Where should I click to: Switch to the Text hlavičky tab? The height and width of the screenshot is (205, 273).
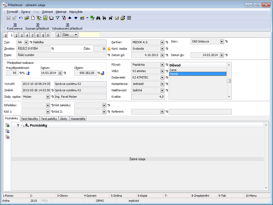click(30, 119)
